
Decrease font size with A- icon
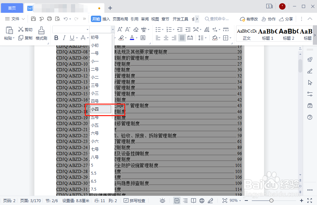[x=128, y=30]
